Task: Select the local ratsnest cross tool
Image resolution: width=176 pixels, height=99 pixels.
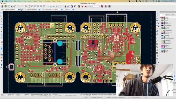Action: pyautogui.click(x=157, y=16)
